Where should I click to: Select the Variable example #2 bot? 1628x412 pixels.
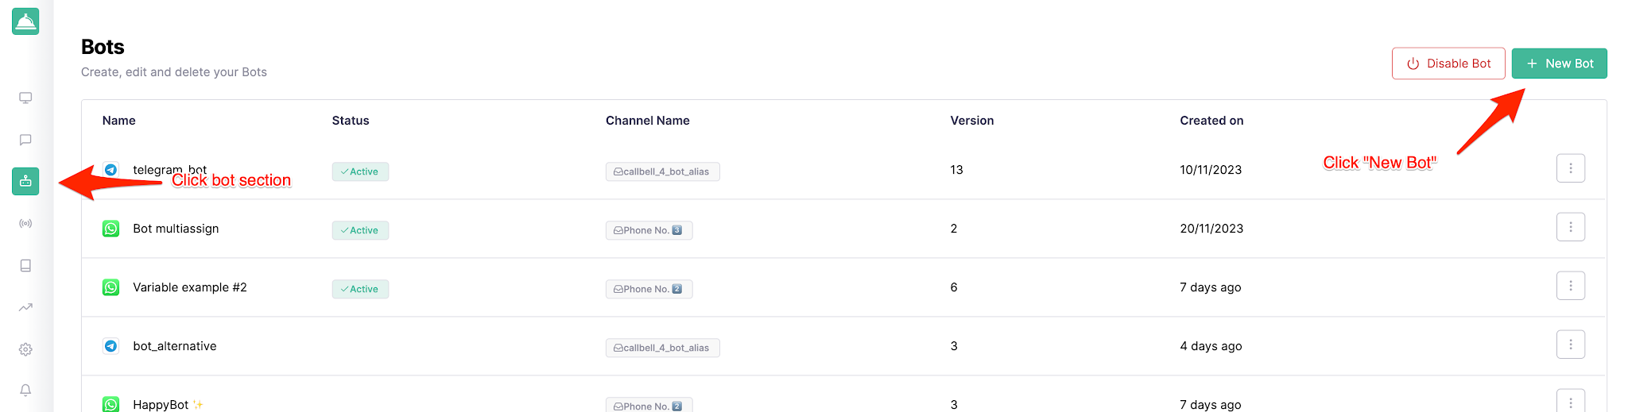[x=190, y=287]
